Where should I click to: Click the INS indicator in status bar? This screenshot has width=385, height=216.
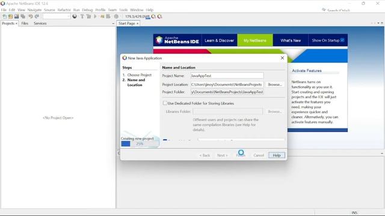(x=354, y=213)
